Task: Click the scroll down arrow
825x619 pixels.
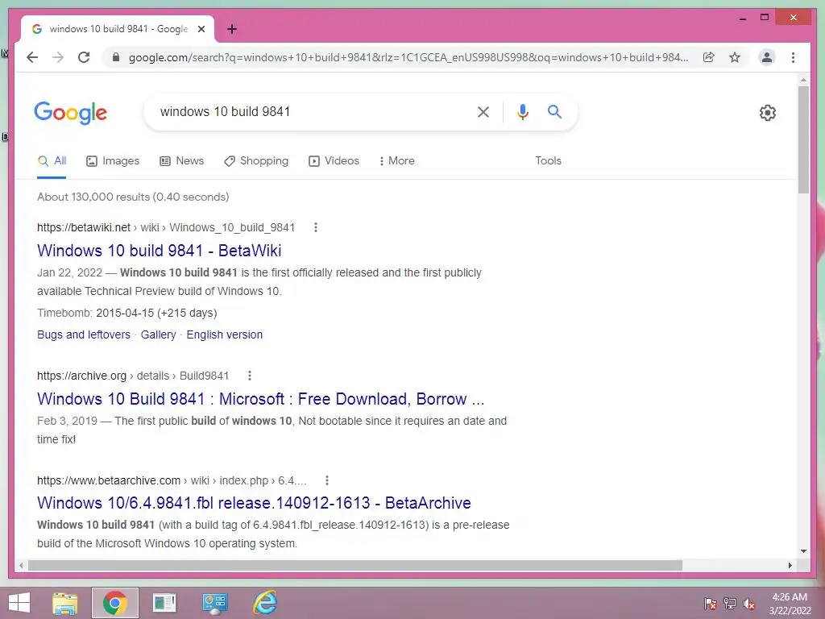Action: (x=803, y=551)
